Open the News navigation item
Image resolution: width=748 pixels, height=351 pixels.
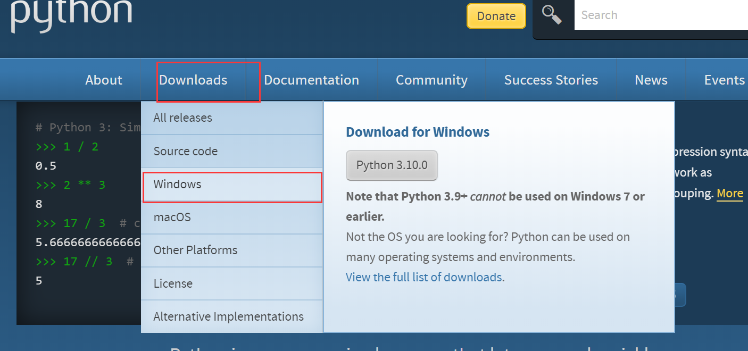point(651,80)
